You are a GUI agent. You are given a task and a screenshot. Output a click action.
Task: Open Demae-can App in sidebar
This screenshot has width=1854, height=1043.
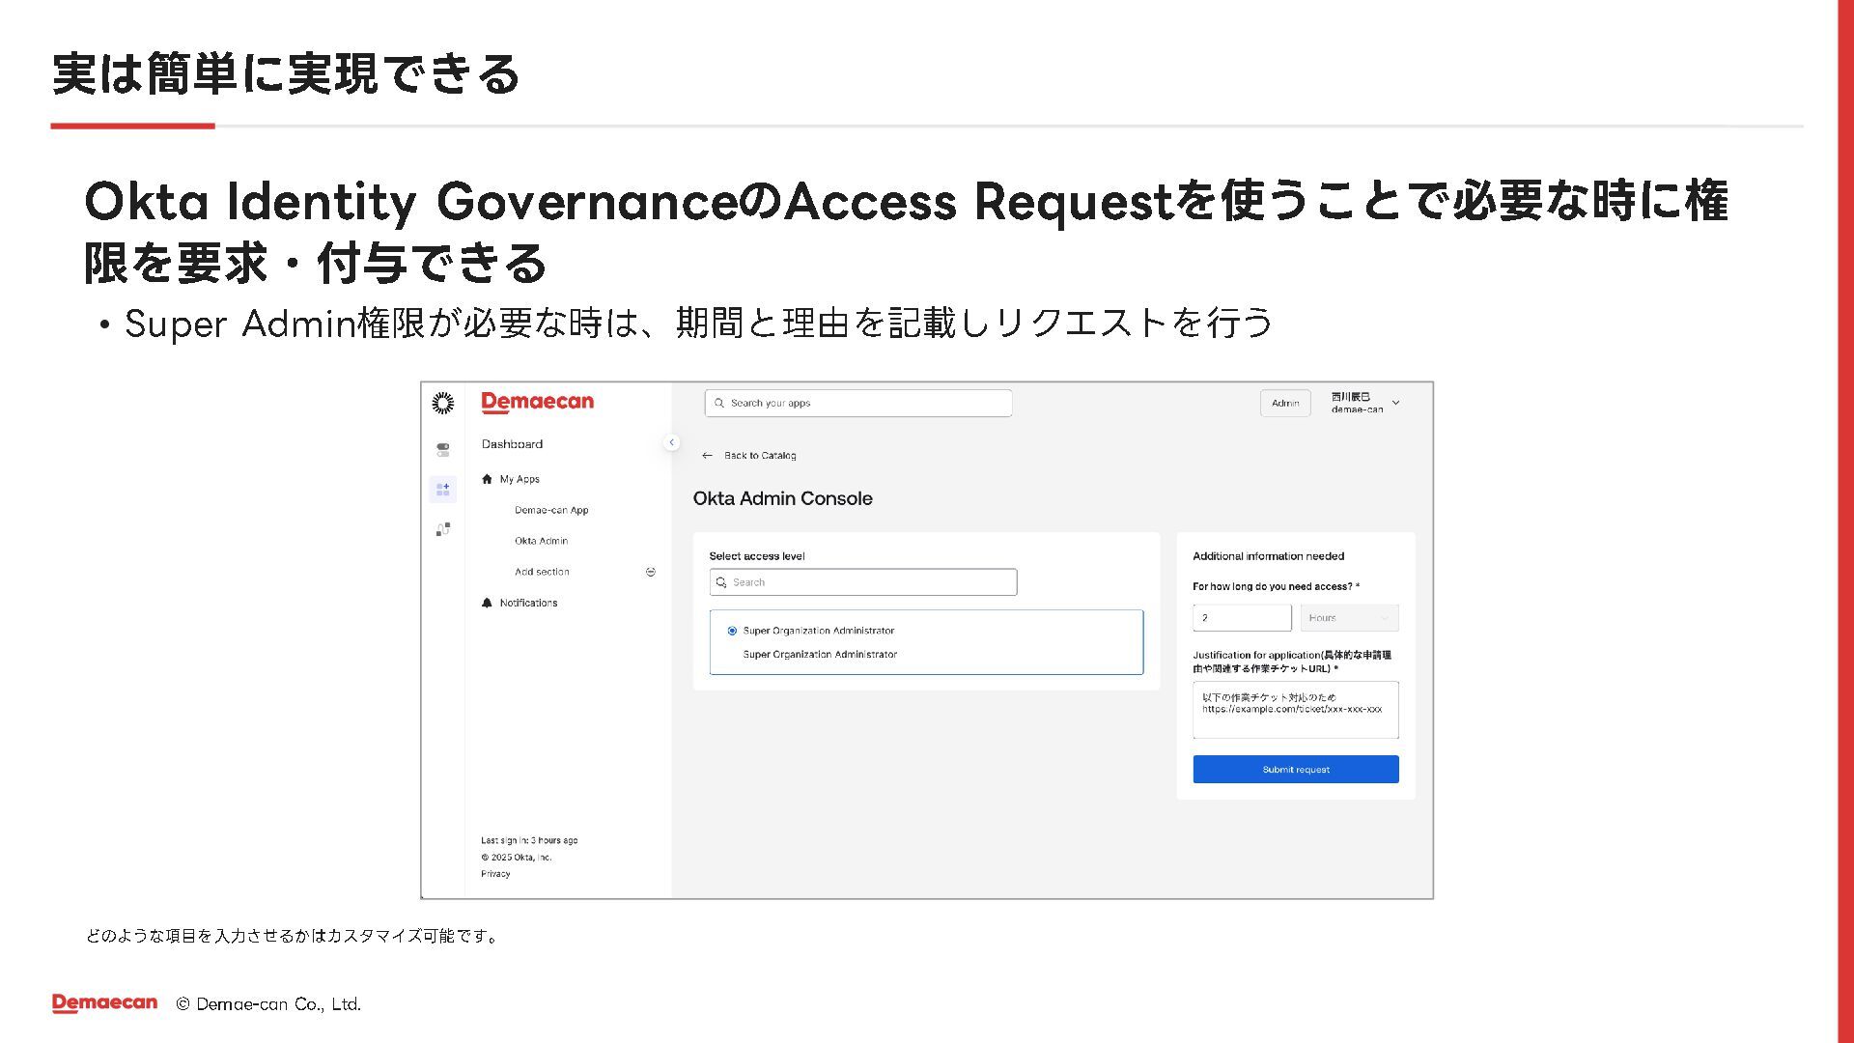click(550, 510)
